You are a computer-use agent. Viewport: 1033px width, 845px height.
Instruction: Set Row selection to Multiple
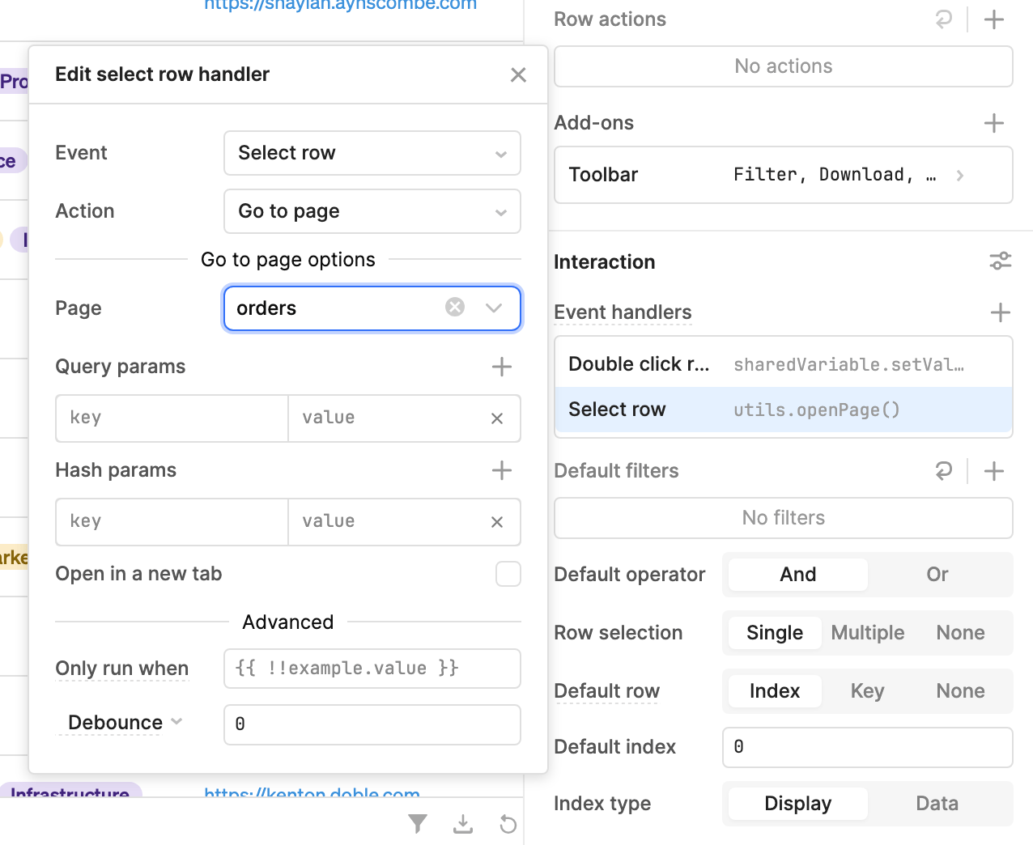(868, 633)
